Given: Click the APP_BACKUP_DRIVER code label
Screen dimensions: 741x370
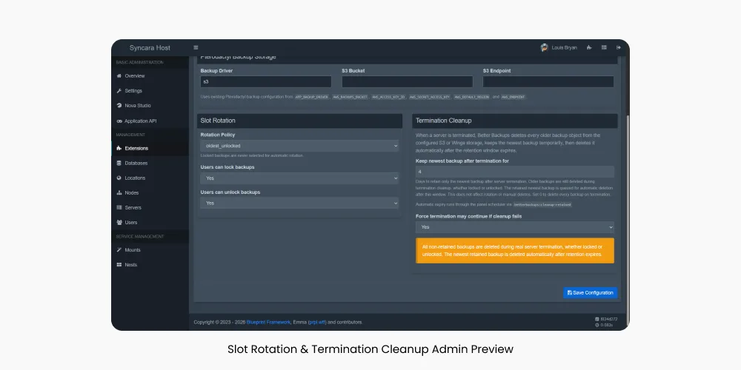Looking at the screenshot, I should 312,97.
